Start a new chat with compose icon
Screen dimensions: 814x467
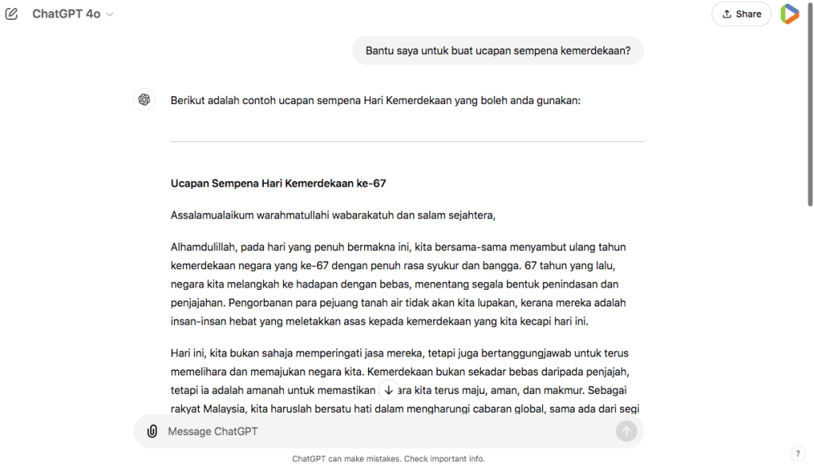click(x=12, y=14)
